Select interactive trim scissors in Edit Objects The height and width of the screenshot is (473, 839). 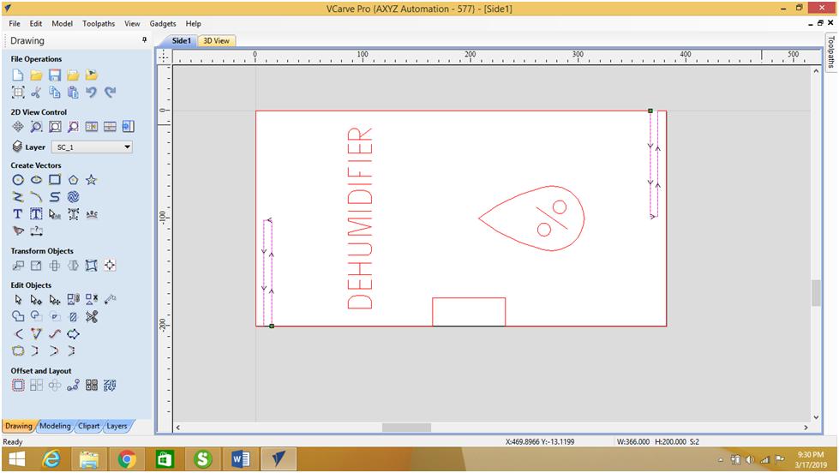[x=92, y=317]
